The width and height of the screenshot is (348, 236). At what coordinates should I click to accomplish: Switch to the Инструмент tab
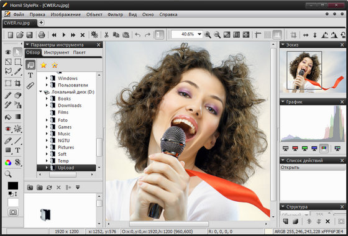tap(57, 53)
